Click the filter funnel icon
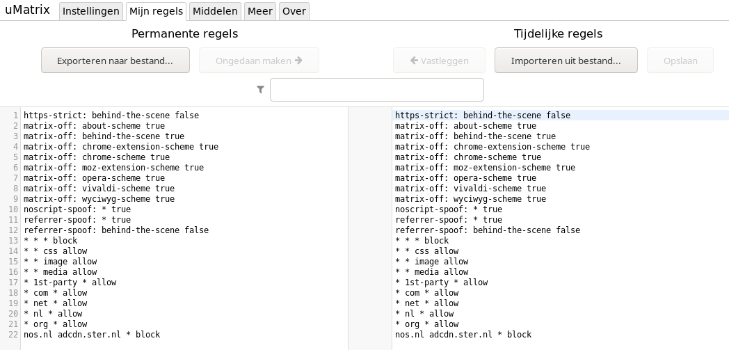729x350 pixels. [x=260, y=90]
